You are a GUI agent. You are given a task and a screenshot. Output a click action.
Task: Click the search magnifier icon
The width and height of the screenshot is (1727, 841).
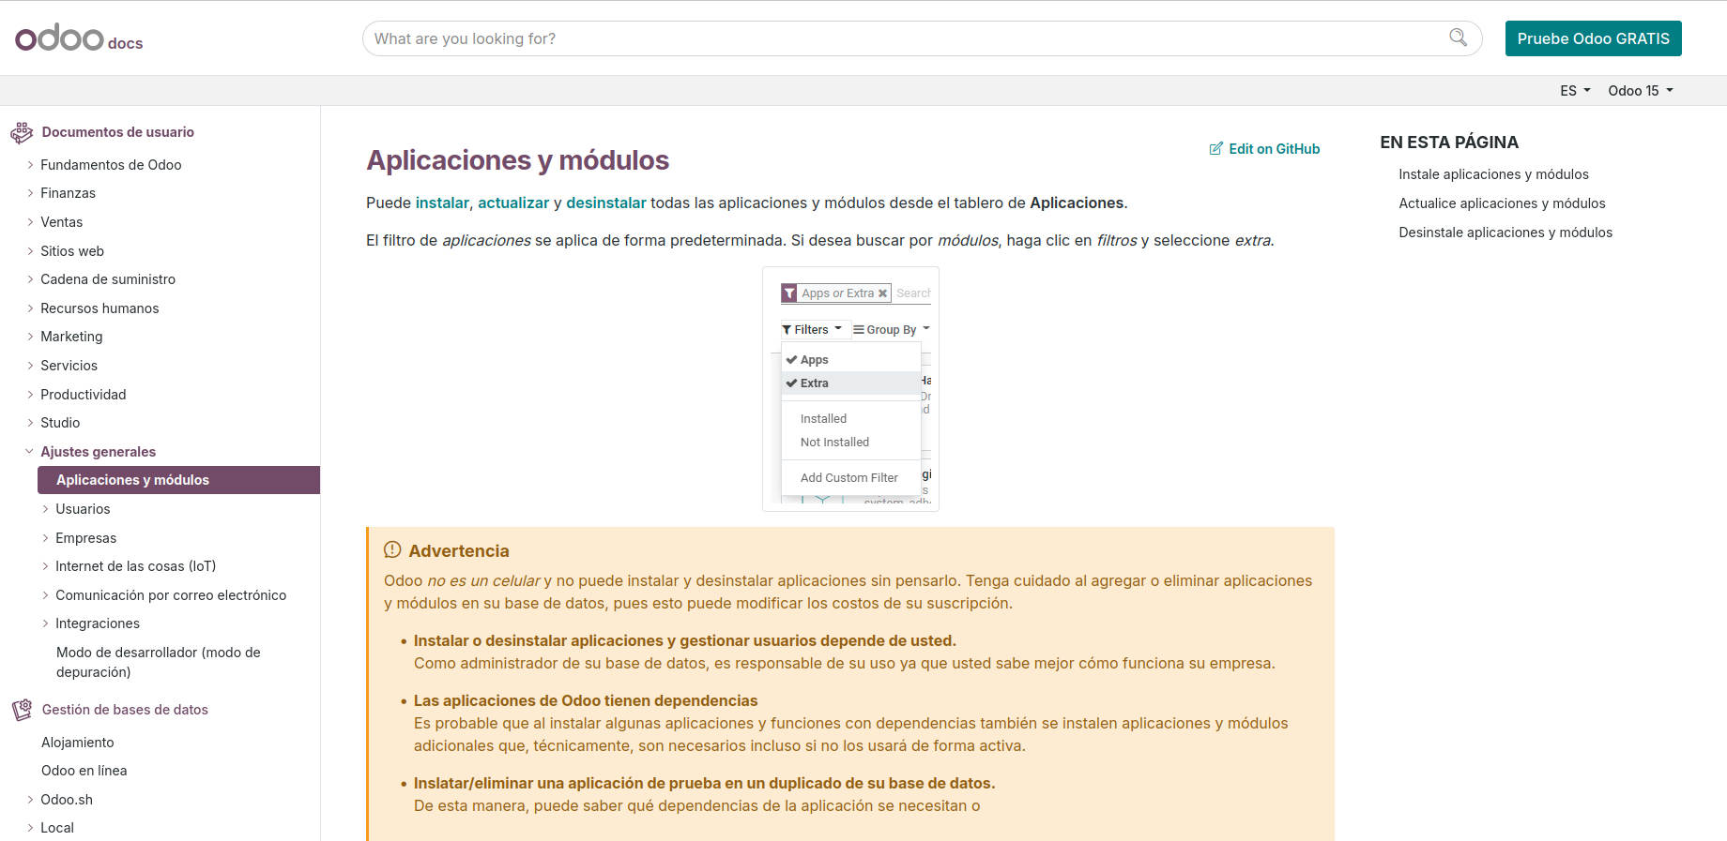(x=1458, y=38)
